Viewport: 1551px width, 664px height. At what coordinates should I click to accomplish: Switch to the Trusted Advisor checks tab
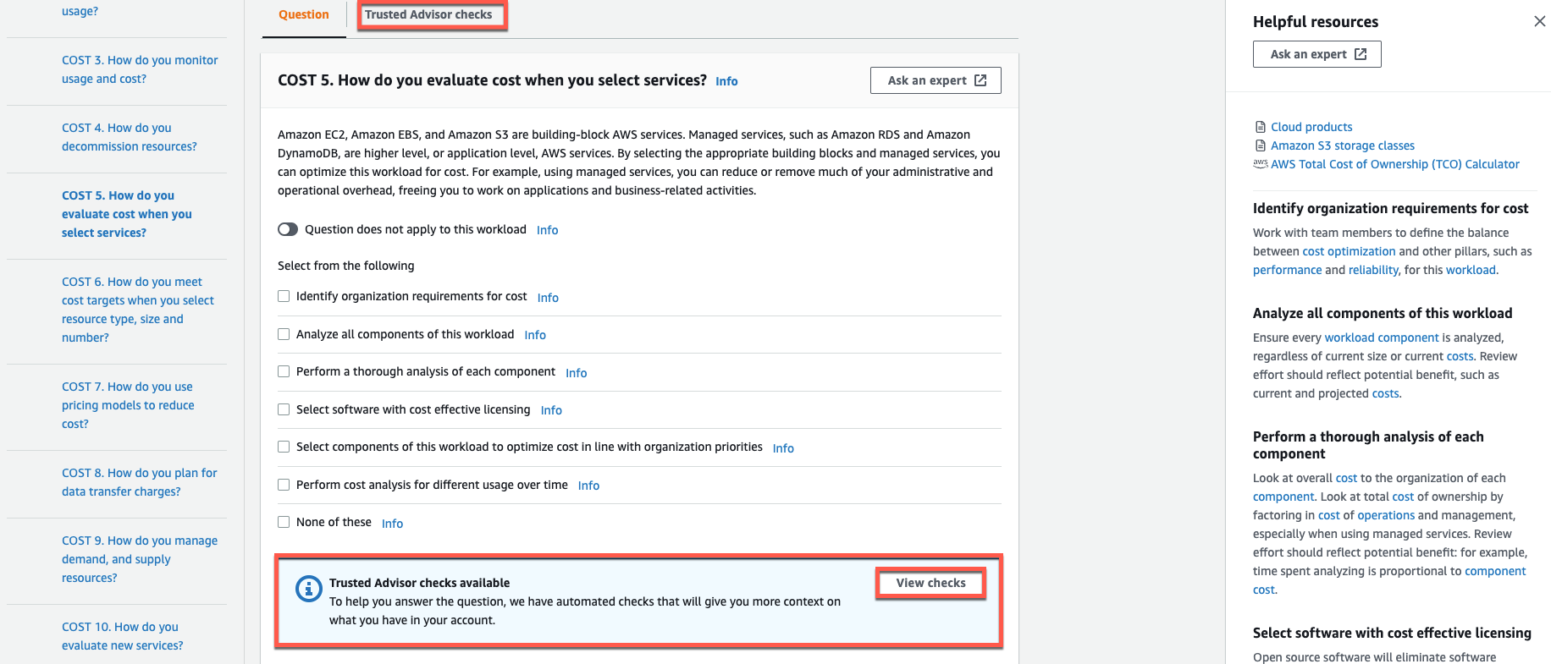click(x=432, y=14)
